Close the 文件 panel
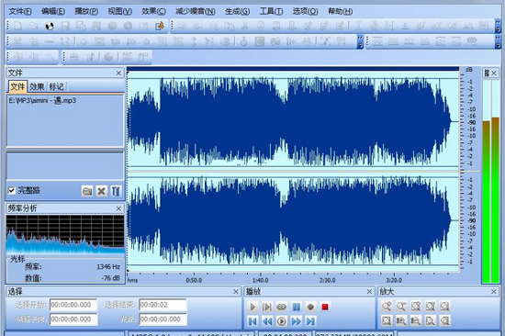 click(x=118, y=73)
